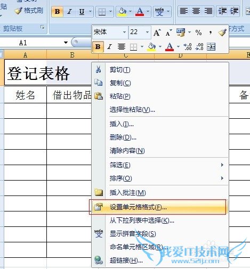Toggle Bold in the ribbon font group

57,12
